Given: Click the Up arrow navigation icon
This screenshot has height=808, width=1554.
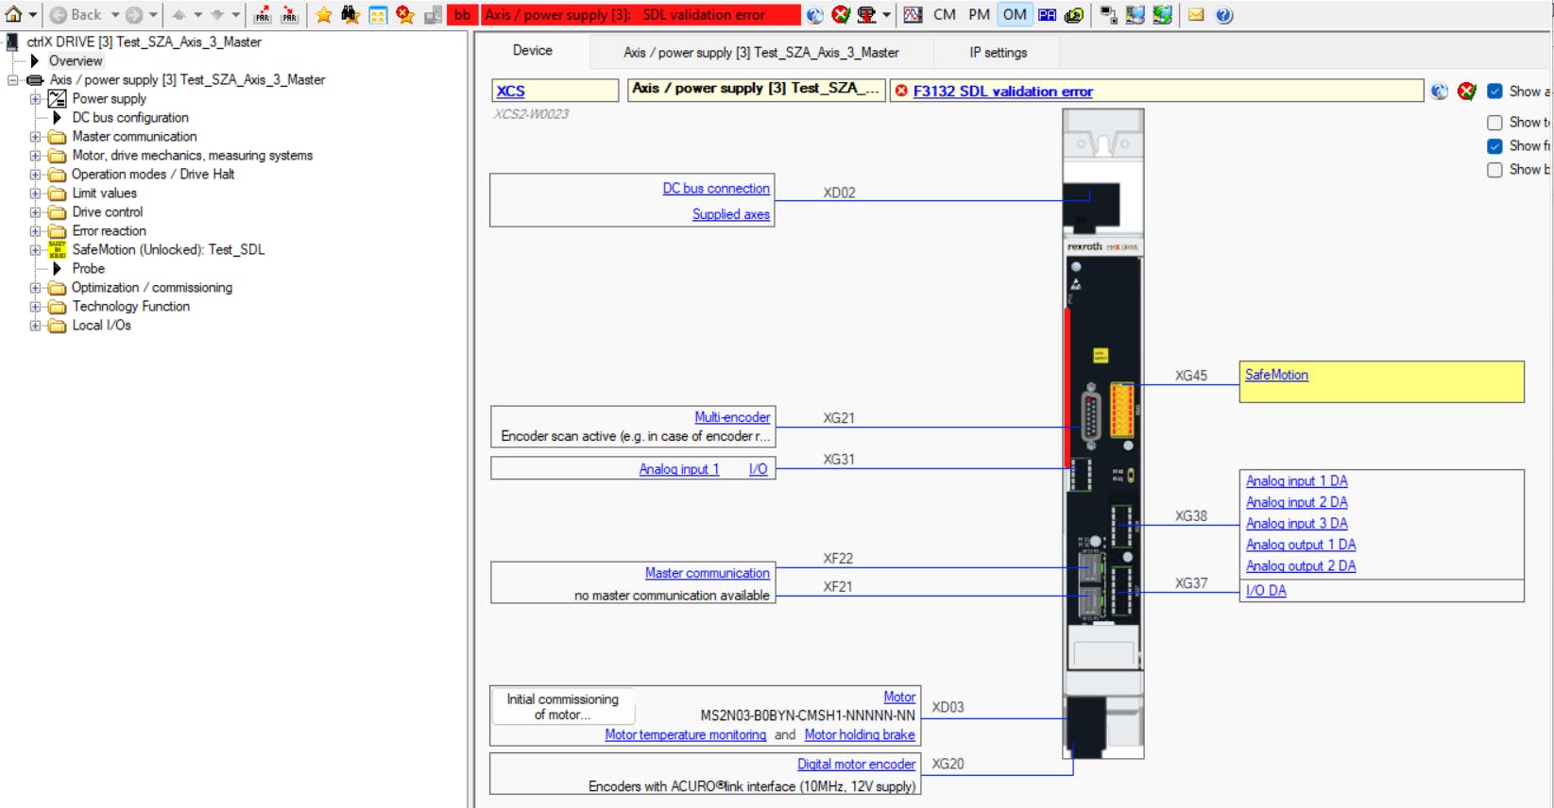Looking at the screenshot, I should click(179, 15).
